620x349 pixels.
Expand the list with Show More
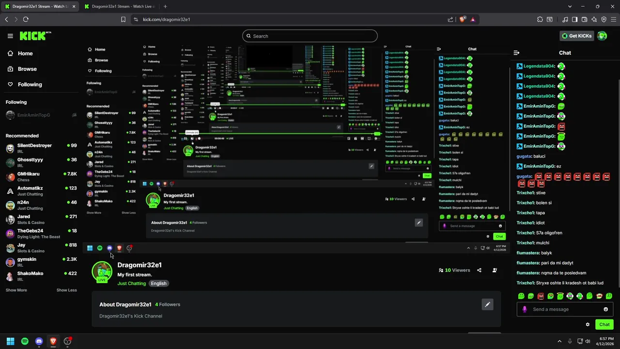[16, 290]
